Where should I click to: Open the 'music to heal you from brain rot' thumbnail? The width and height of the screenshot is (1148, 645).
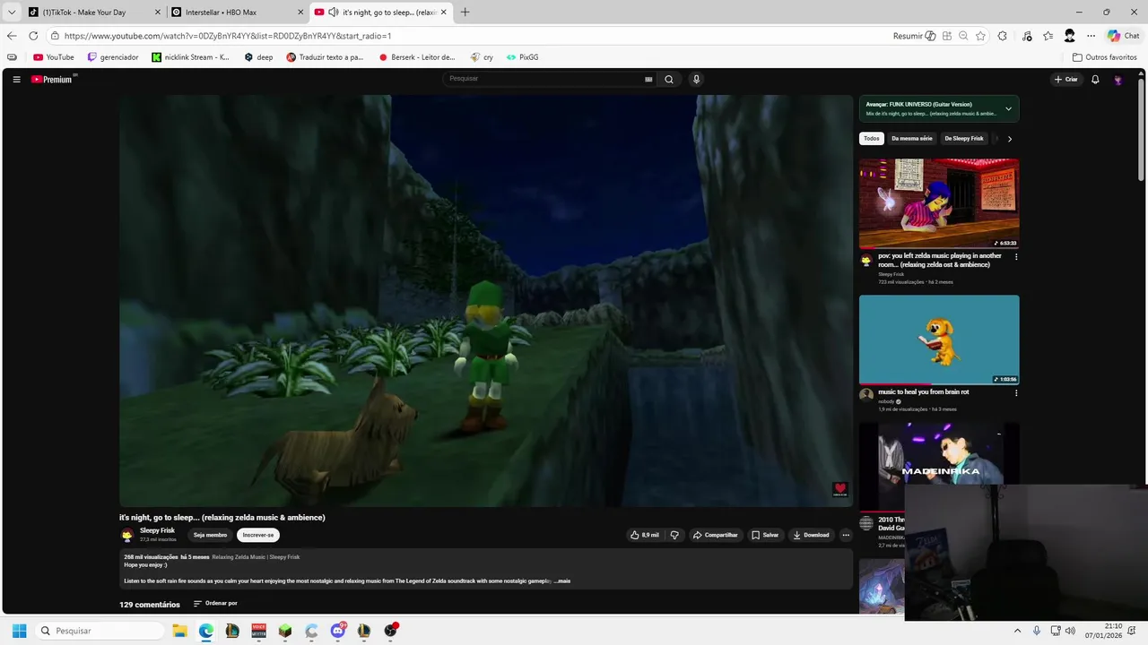939,340
